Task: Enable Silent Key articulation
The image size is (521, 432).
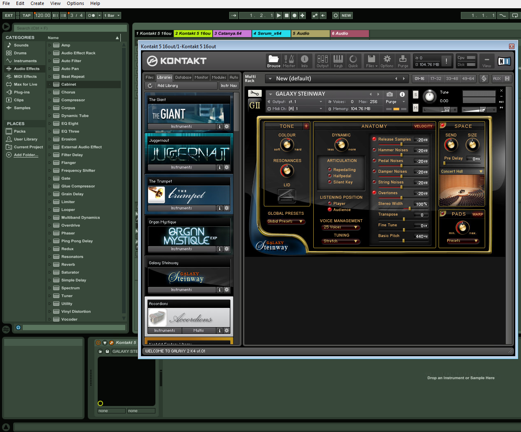Action: (330, 182)
